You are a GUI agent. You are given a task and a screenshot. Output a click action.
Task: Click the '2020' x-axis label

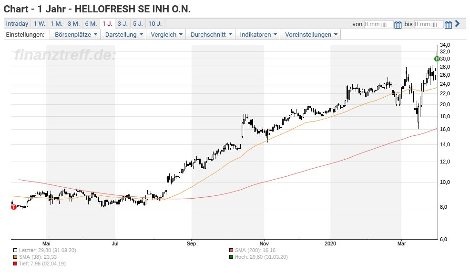[x=330, y=244]
